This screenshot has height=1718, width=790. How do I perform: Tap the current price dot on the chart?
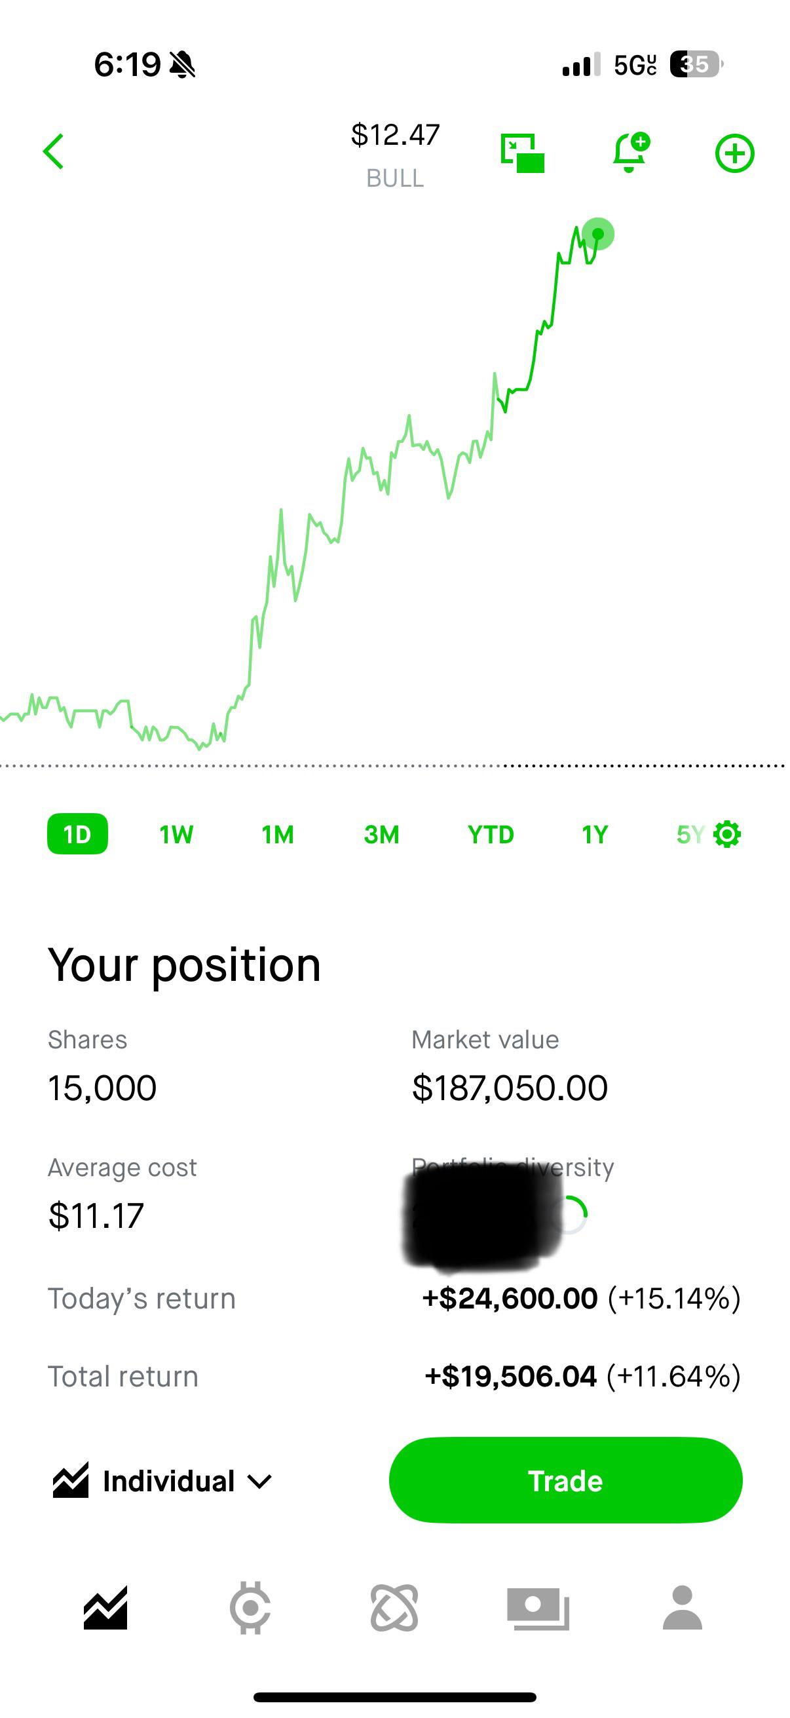coord(598,234)
